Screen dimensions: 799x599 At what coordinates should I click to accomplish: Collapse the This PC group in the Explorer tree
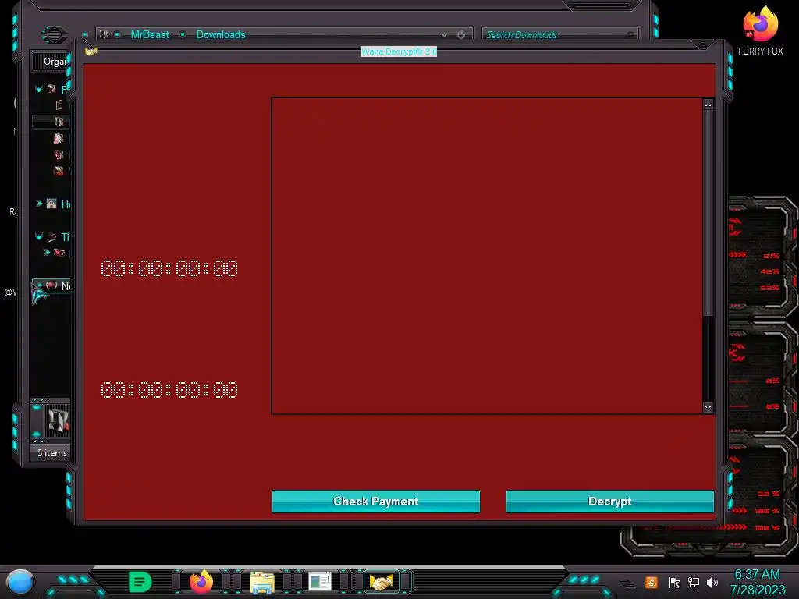click(39, 236)
